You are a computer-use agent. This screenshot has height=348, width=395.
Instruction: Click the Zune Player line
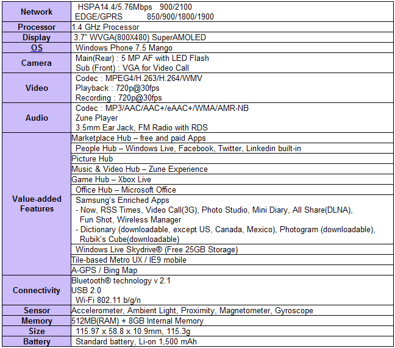[98, 118]
